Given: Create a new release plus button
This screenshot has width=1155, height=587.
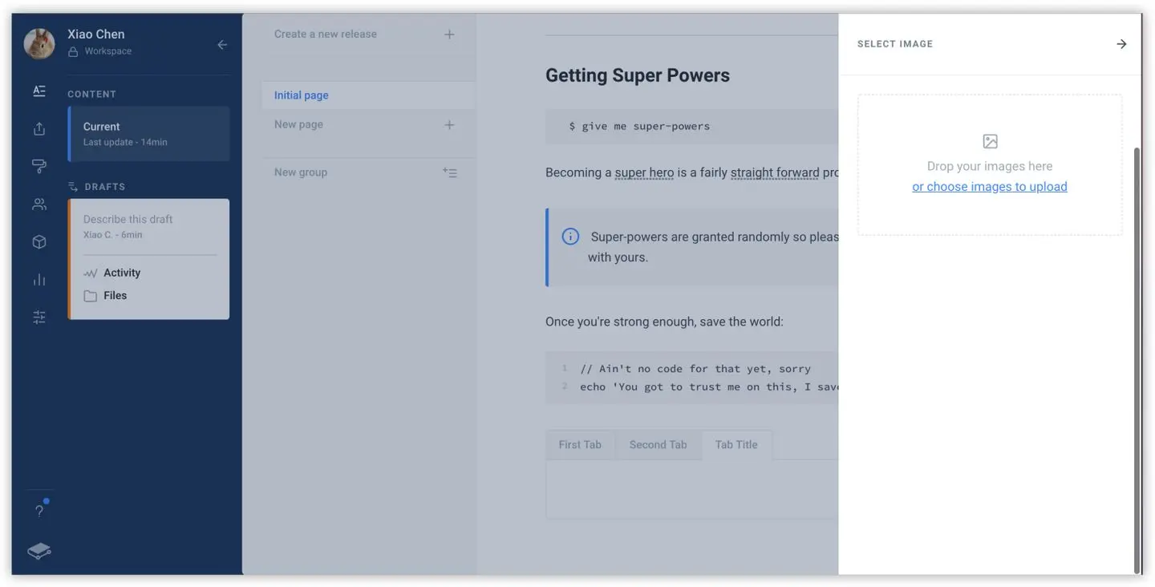Looking at the screenshot, I should [449, 34].
